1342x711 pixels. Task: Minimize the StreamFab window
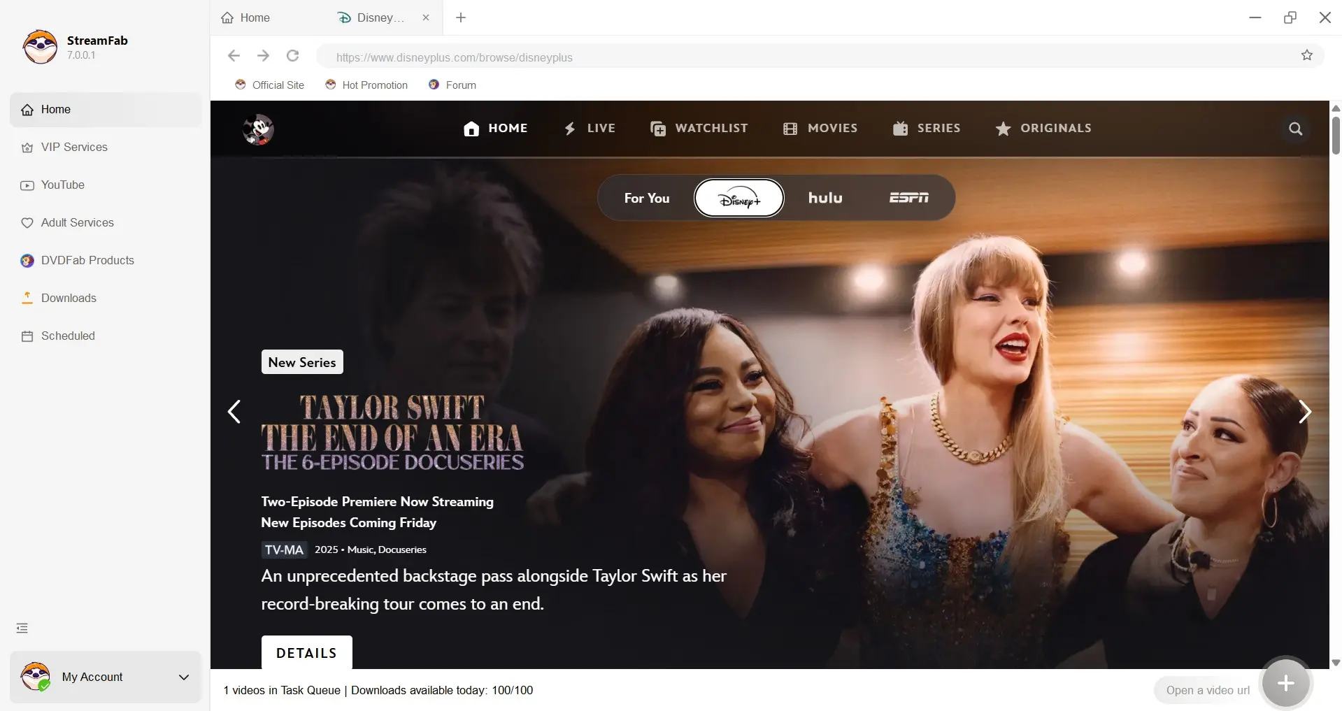tap(1255, 17)
